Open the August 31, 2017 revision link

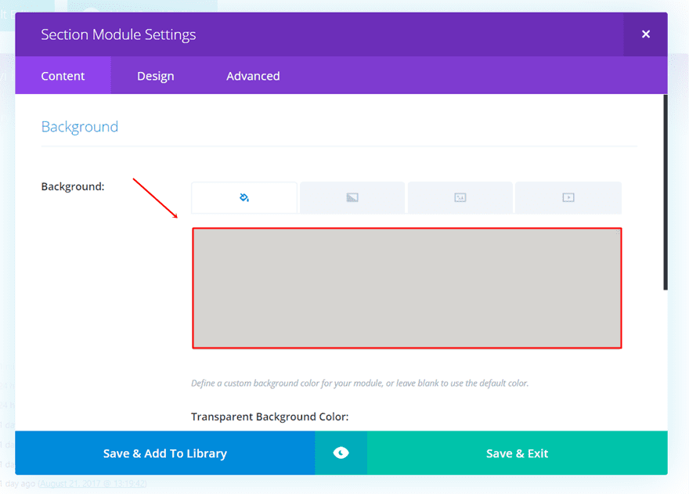92,484
